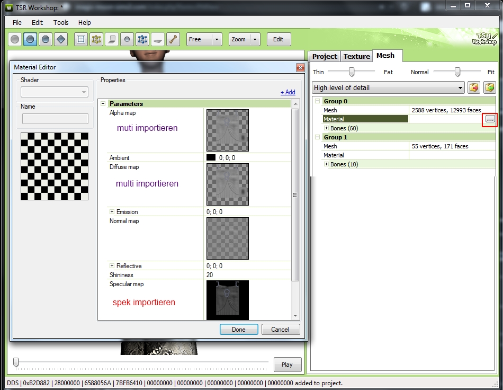Click the + Add link
Viewport: 503px width, 390px height.
(288, 92)
